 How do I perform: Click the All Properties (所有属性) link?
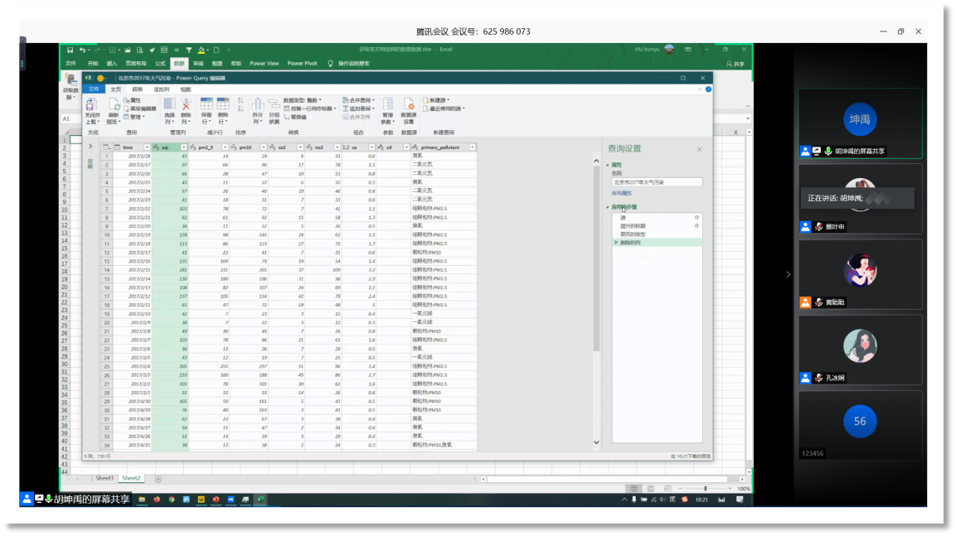pyautogui.click(x=621, y=192)
